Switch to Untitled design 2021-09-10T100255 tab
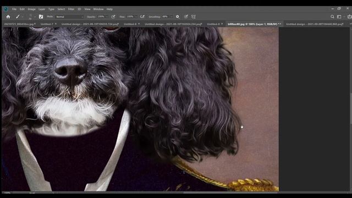Screen dimensions: 352x198 90,24
